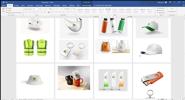Image resolution: width=185 pixels, height=100 pixels.
Task: Align the paragraph to the left
Action: pos(54,12)
